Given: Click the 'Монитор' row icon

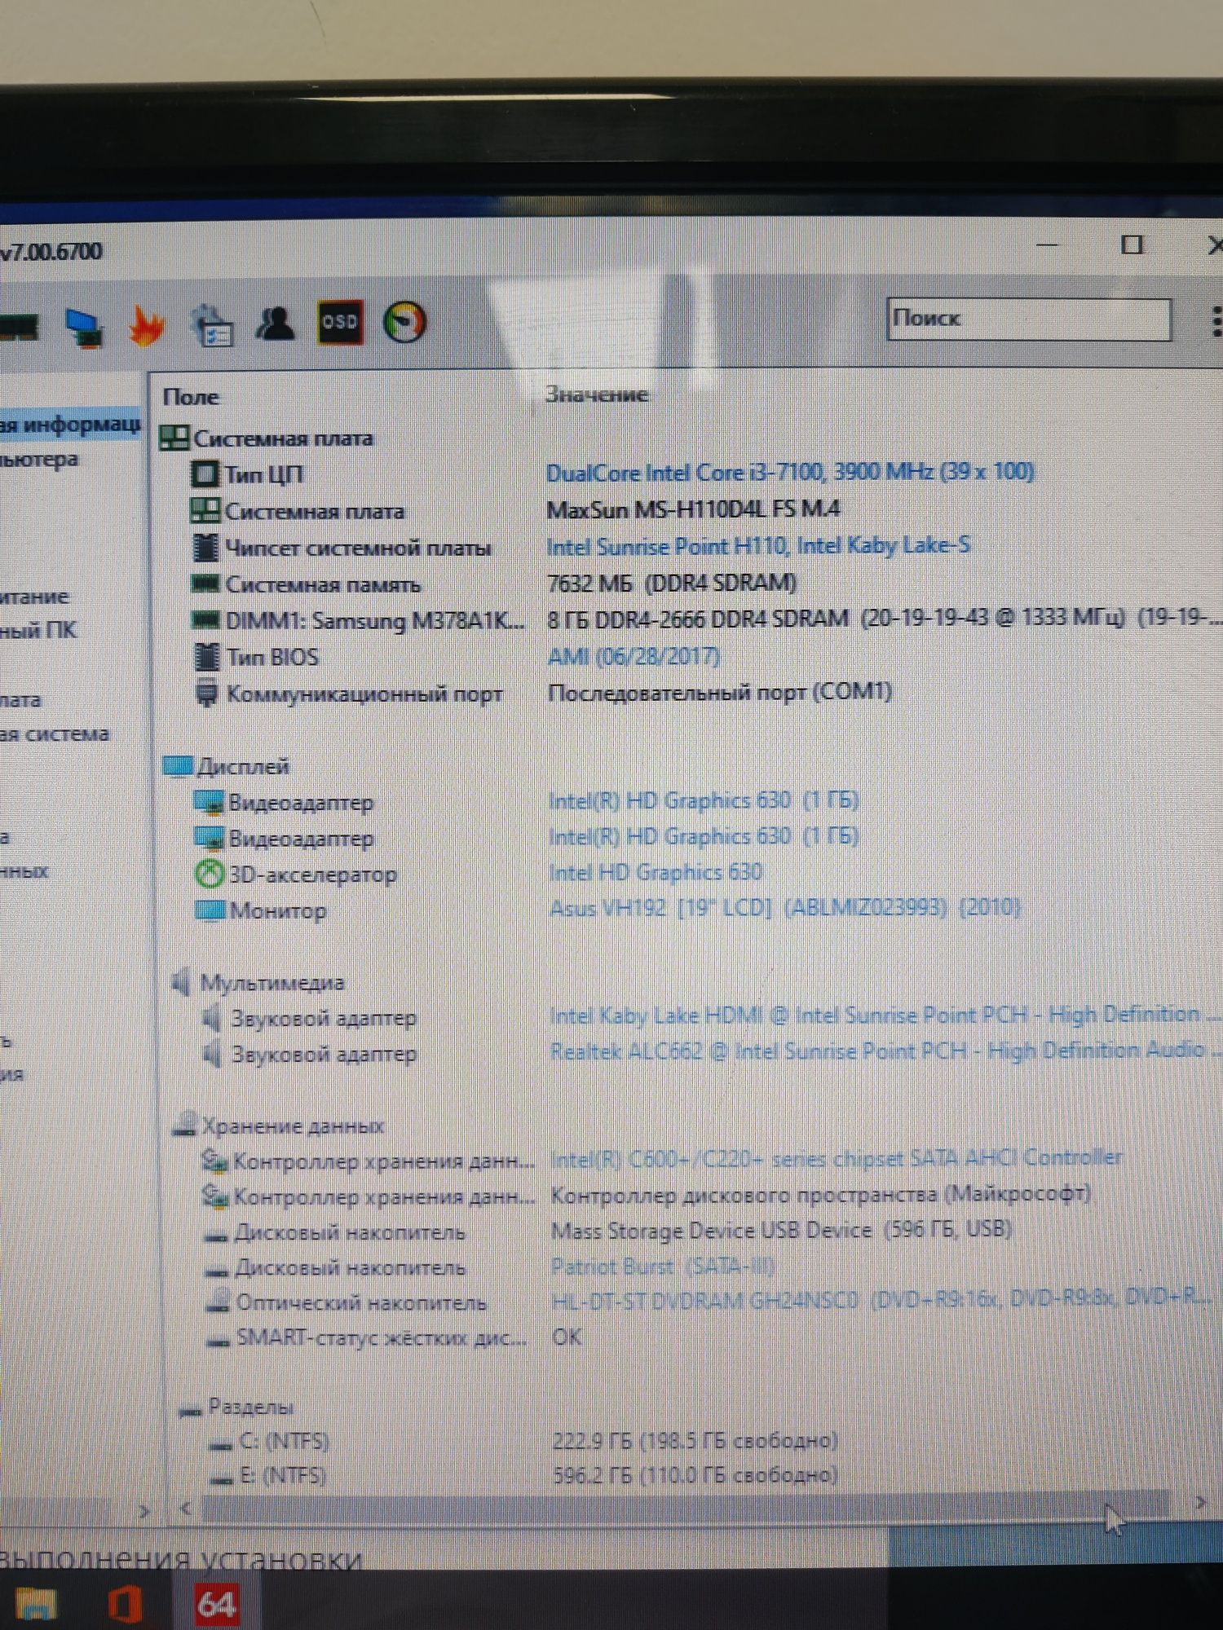Looking at the screenshot, I should [210, 910].
